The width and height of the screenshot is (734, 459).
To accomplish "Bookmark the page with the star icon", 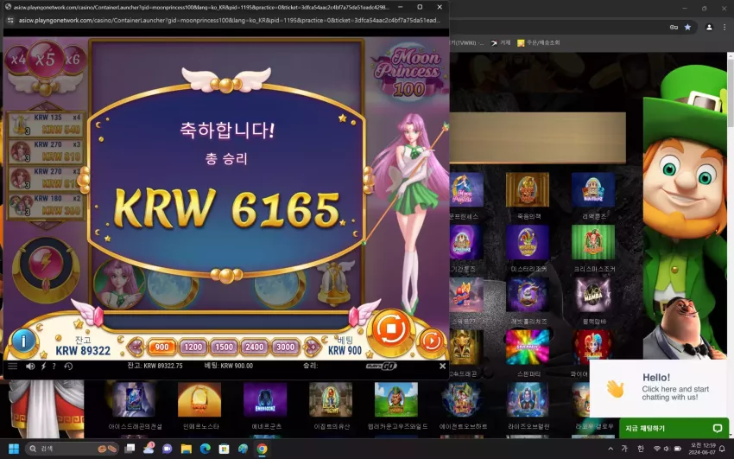I will (x=687, y=27).
